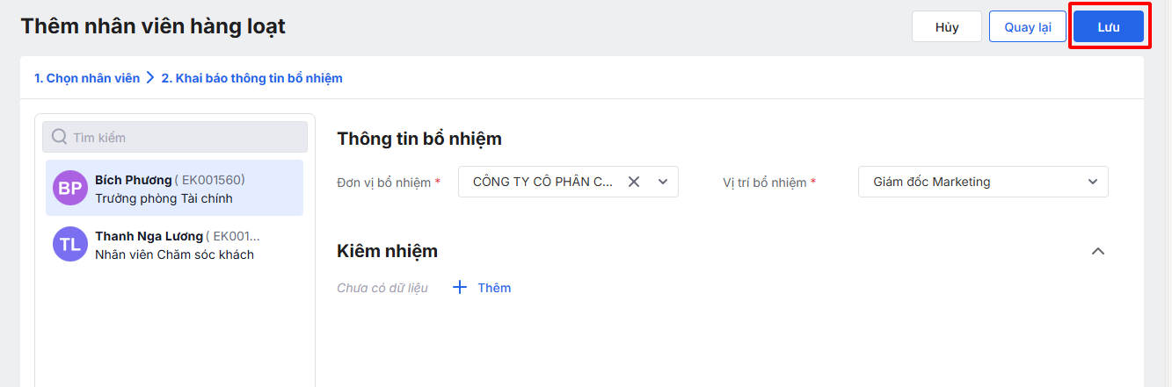This screenshot has width=1172, height=387.
Task: Click the search magnifier icon
Action: click(60, 137)
